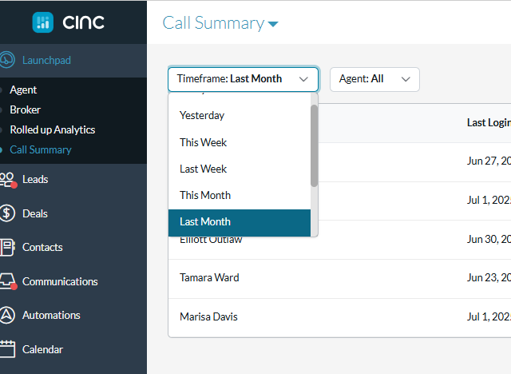Click the timeframe list scrollbar thumb
Viewport: 511px width, 374px height.
coord(314,145)
